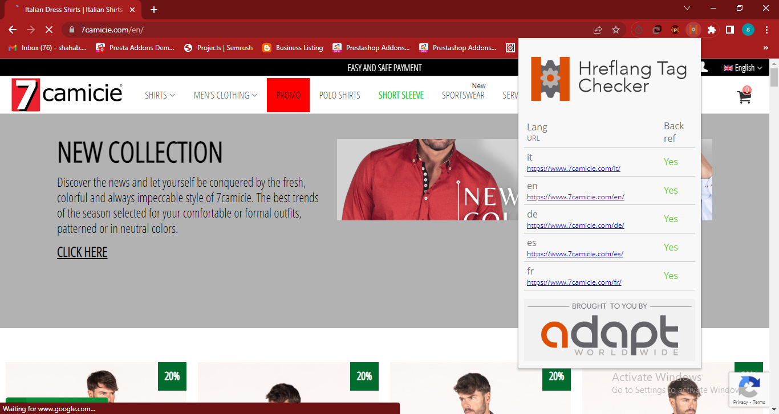Click the browser profile avatar with S
The width and height of the screenshot is (779, 414).
(748, 30)
